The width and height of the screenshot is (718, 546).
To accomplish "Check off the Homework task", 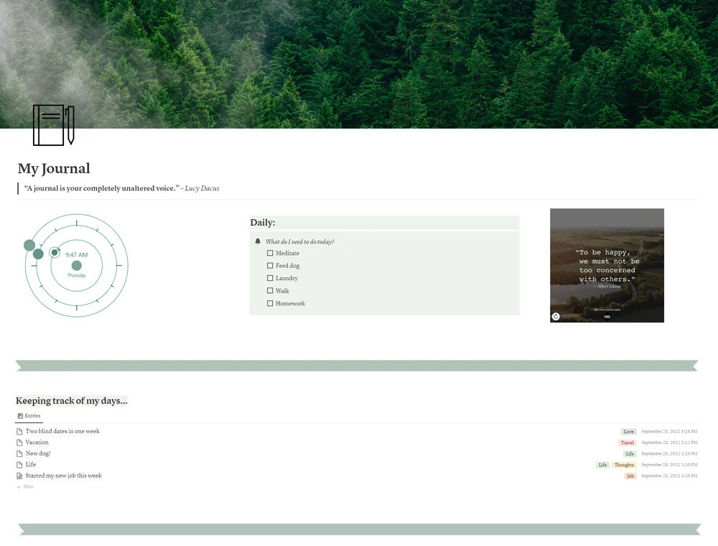I will tap(270, 303).
